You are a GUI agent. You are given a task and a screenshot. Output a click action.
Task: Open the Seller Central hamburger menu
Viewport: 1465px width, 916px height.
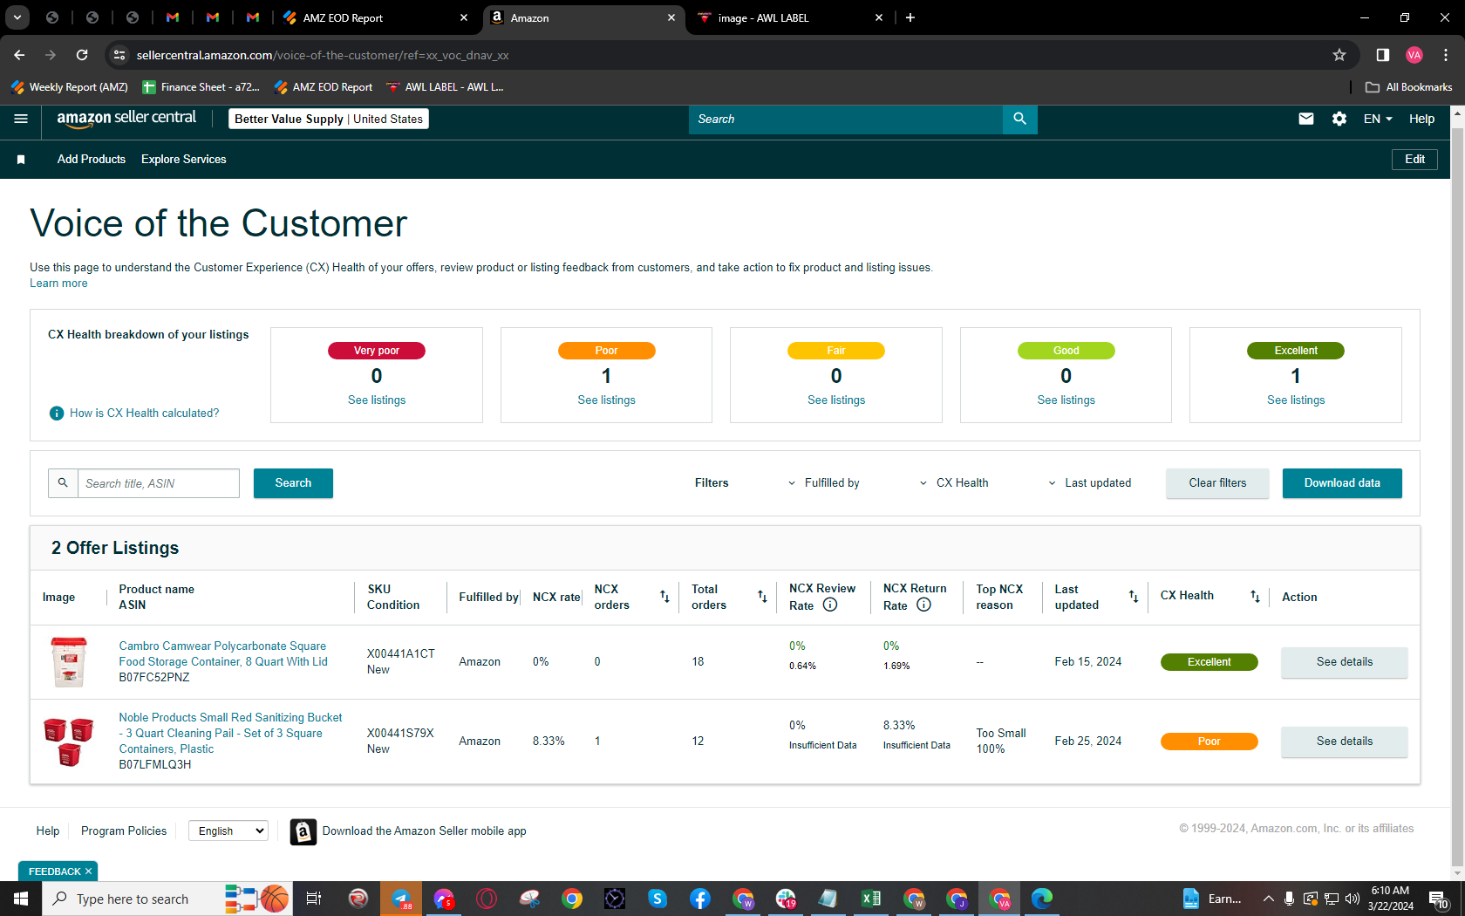coord(21,119)
